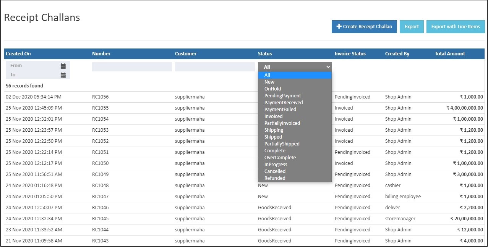Choose PartiallyInvoiced status option

295,123
